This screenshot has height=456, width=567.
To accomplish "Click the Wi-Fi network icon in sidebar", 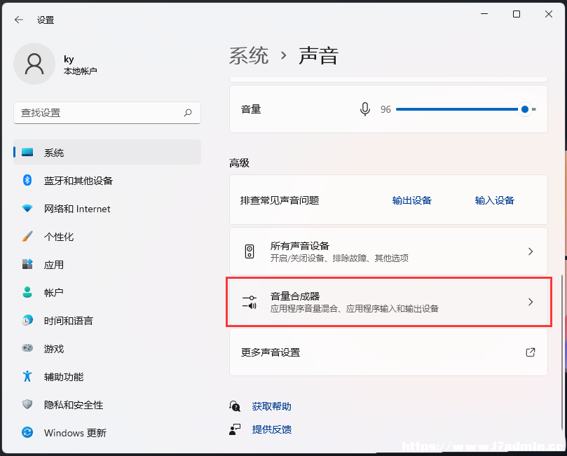I will click(27, 209).
